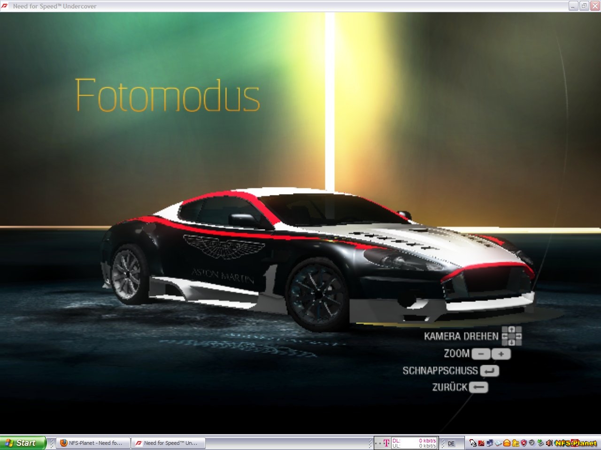Open the speaker volume tray icon

[549, 443]
